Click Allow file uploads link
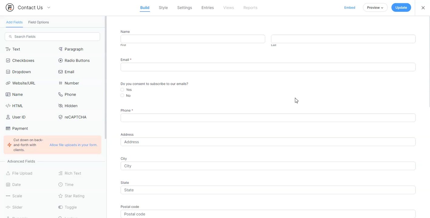The width and height of the screenshot is (430, 218). coord(73,145)
